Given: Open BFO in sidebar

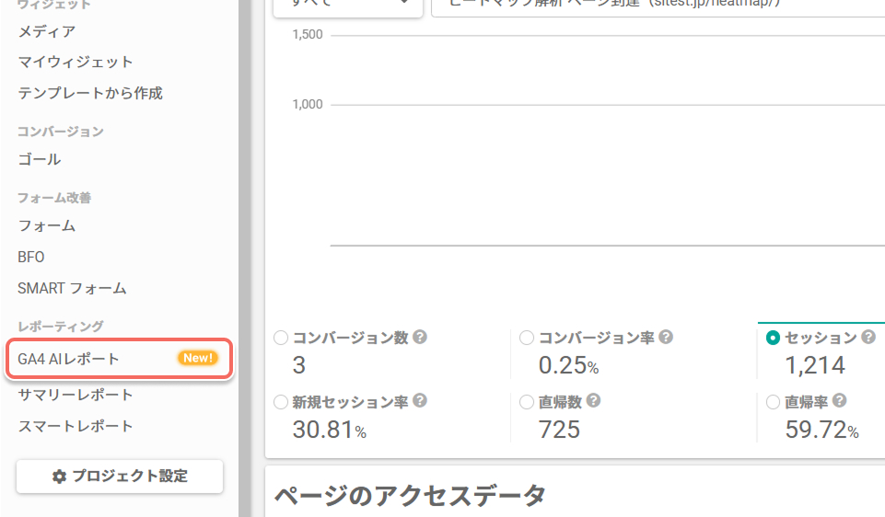Looking at the screenshot, I should tap(31, 257).
